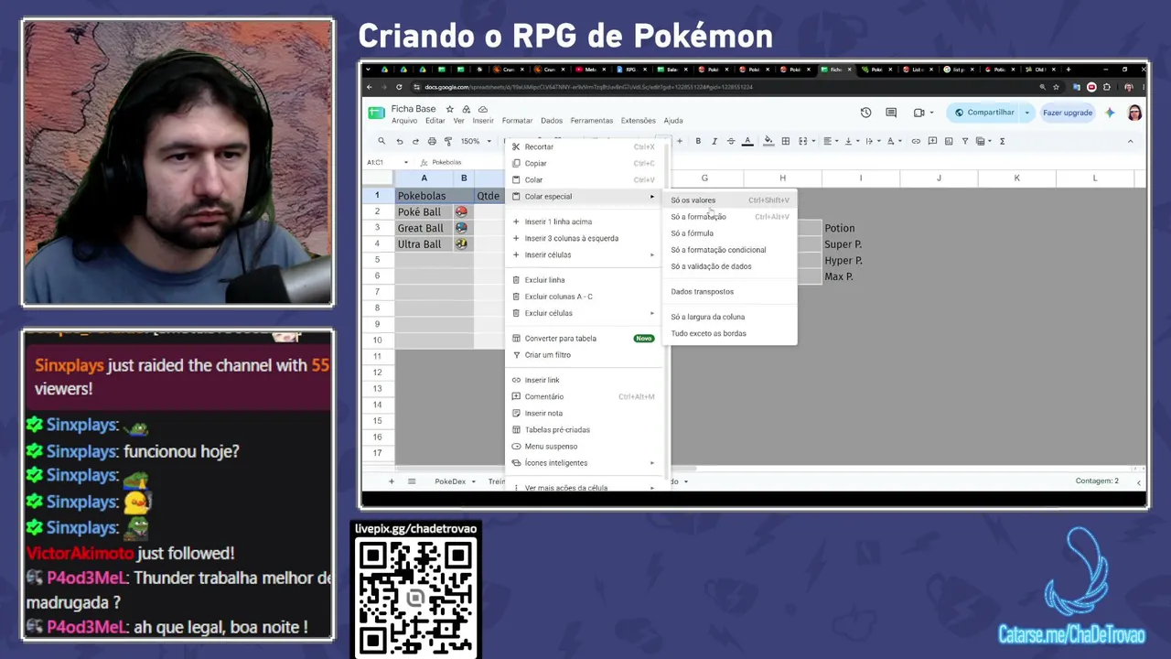Open the Formatar menu

(x=517, y=121)
